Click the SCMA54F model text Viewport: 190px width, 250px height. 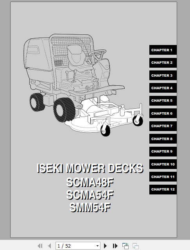(x=90, y=195)
